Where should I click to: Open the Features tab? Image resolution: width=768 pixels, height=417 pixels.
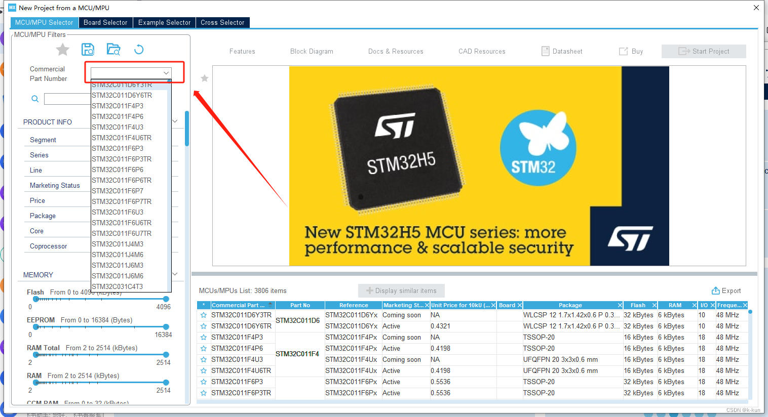pyautogui.click(x=242, y=51)
